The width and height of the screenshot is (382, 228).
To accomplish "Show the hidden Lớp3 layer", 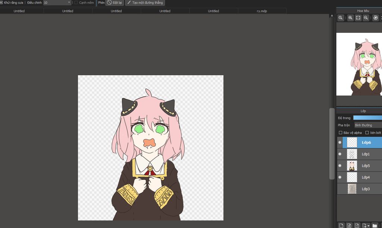I will [x=340, y=189].
